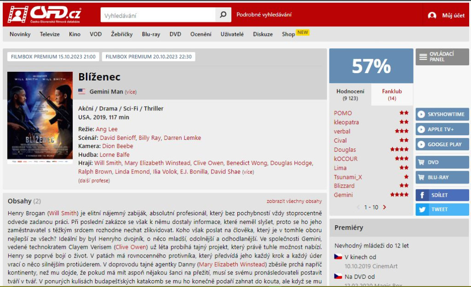Switch to the Hodnocení tab
This screenshot has height=287, width=471.
tap(350, 94)
